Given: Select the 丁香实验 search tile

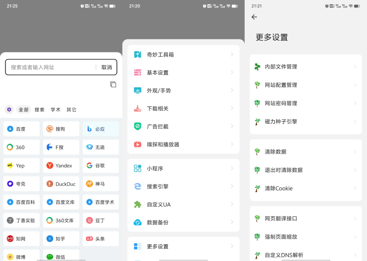Looking at the screenshot, I should pos(22,220).
